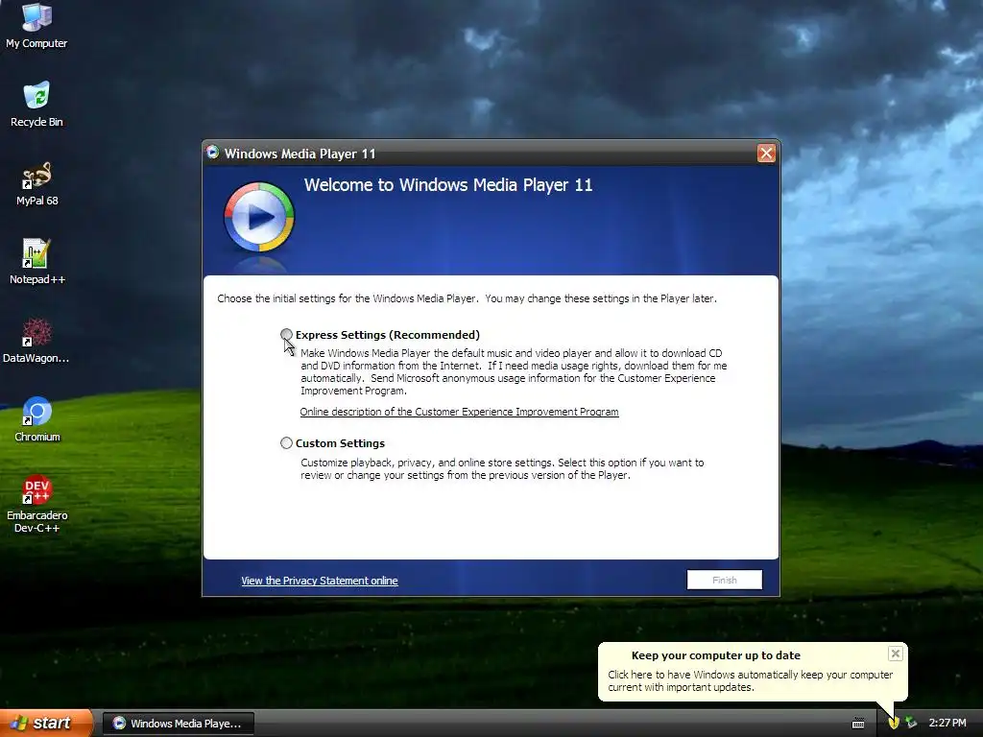Click the keyboard icon in the taskbar

point(858,724)
